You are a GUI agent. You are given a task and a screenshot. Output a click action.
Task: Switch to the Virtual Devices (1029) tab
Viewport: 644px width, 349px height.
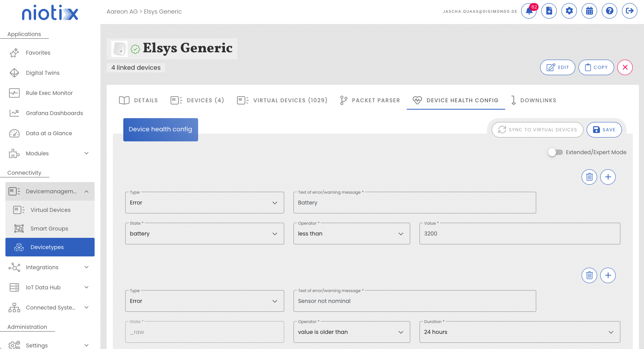coord(282,100)
